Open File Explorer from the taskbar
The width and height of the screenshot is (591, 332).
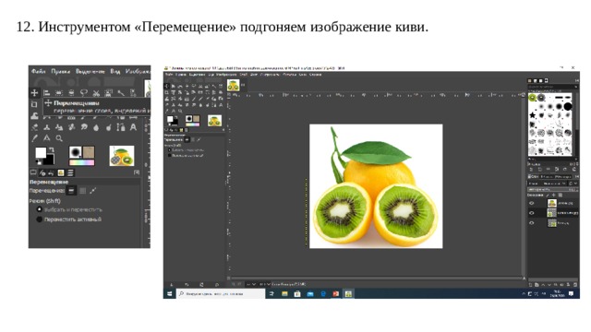284,294
